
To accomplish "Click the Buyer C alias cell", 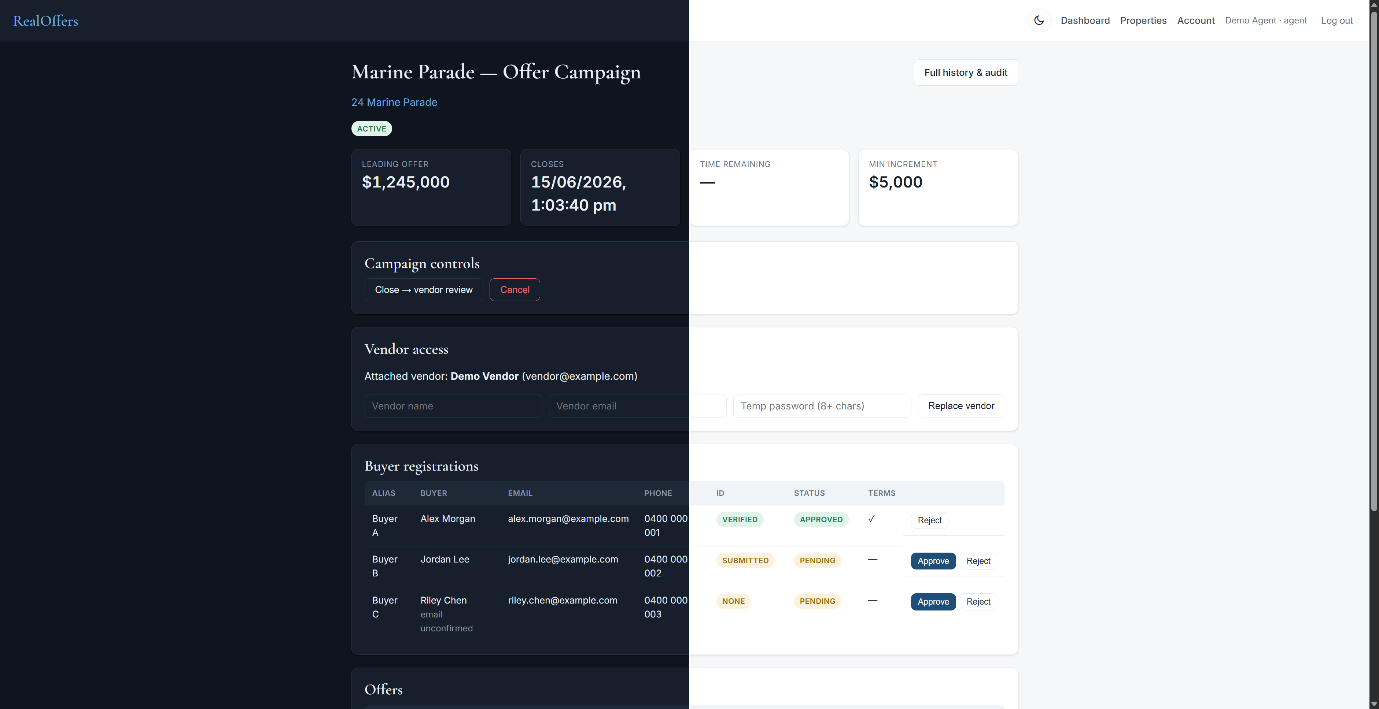I will (384, 607).
